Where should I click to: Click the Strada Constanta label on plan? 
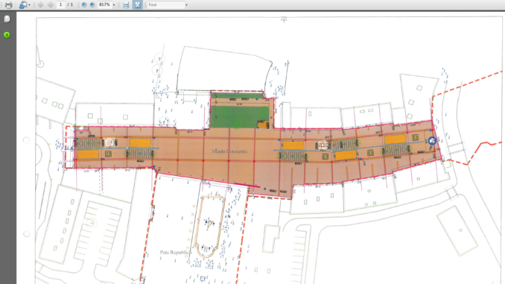tap(229, 151)
